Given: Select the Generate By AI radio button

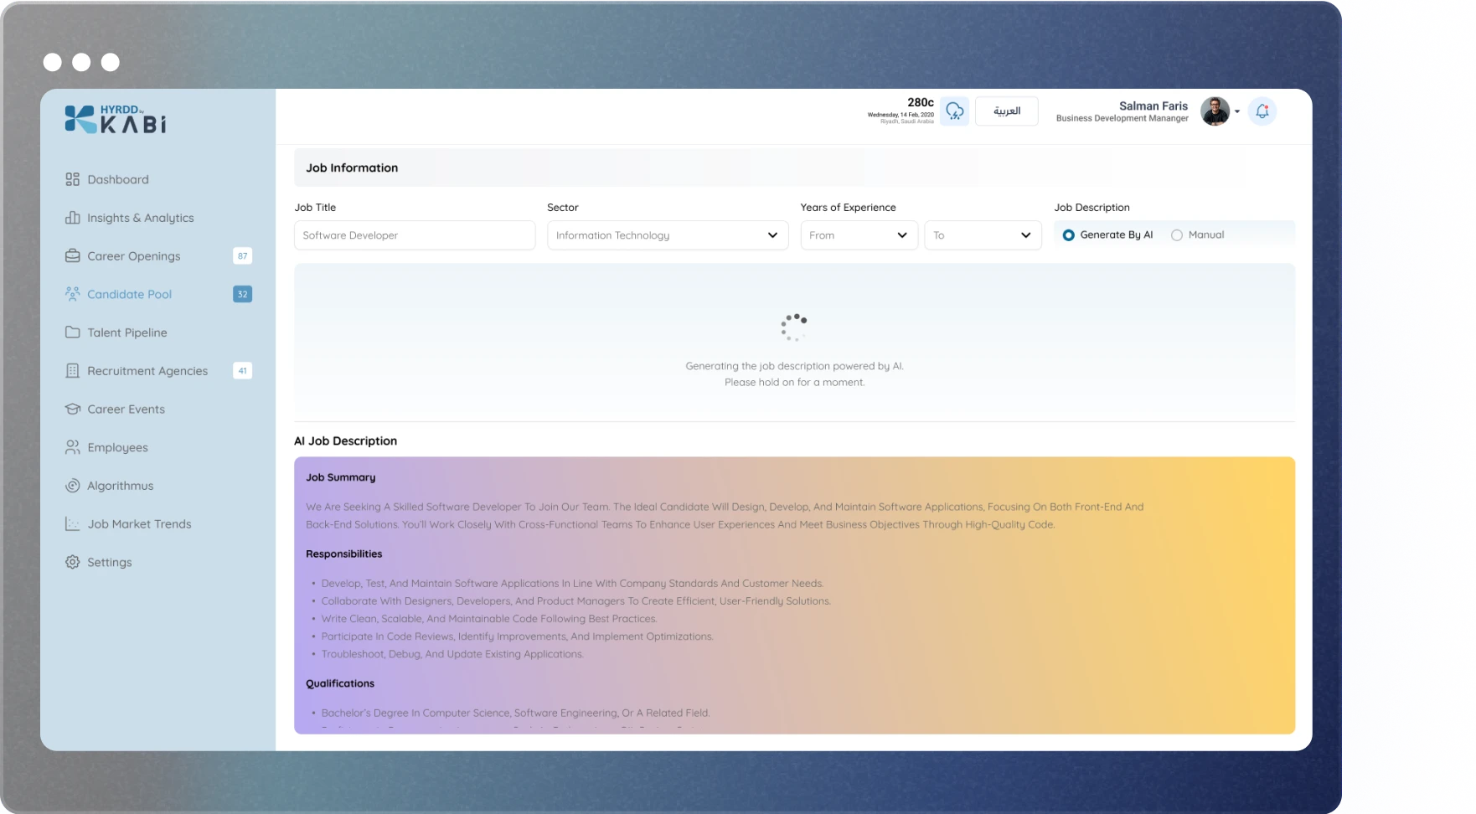Looking at the screenshot, I should coord(1069,235).
